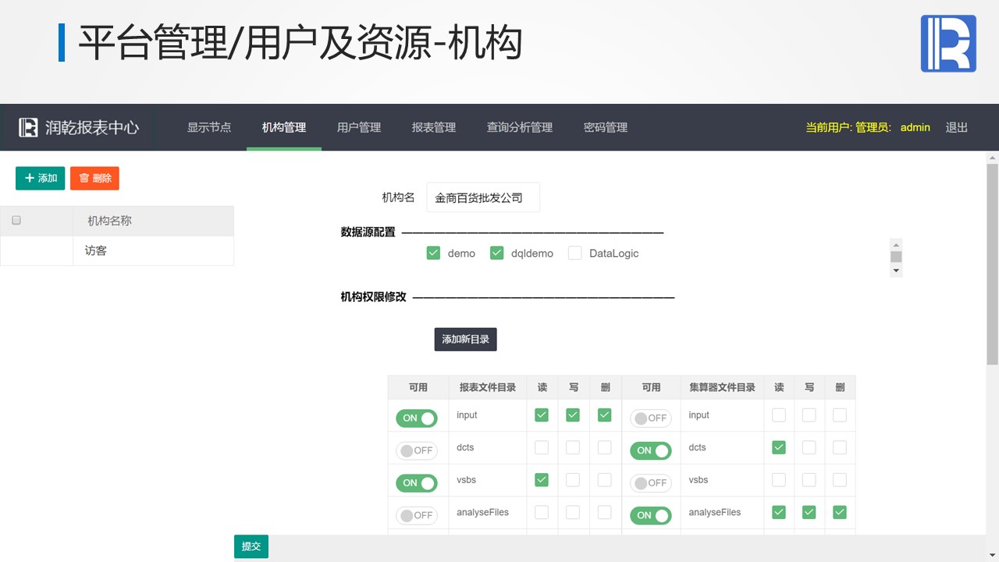Check the DataLogic data source checkbox
This screenshot has height=562, width=999.
(575, 253)
